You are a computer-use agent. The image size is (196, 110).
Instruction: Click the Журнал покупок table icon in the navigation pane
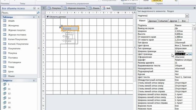coord(5,30)
